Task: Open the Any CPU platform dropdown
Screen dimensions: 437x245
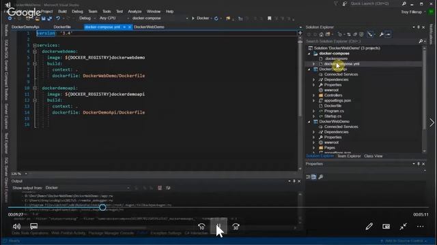Action: (x=114, y=18)
